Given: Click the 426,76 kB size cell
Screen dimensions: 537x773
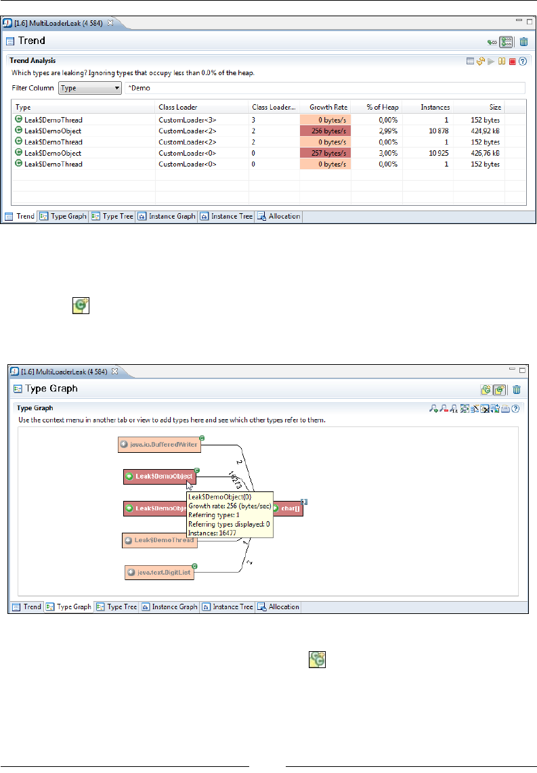Looking at the screenshot, I should point(479,154).
